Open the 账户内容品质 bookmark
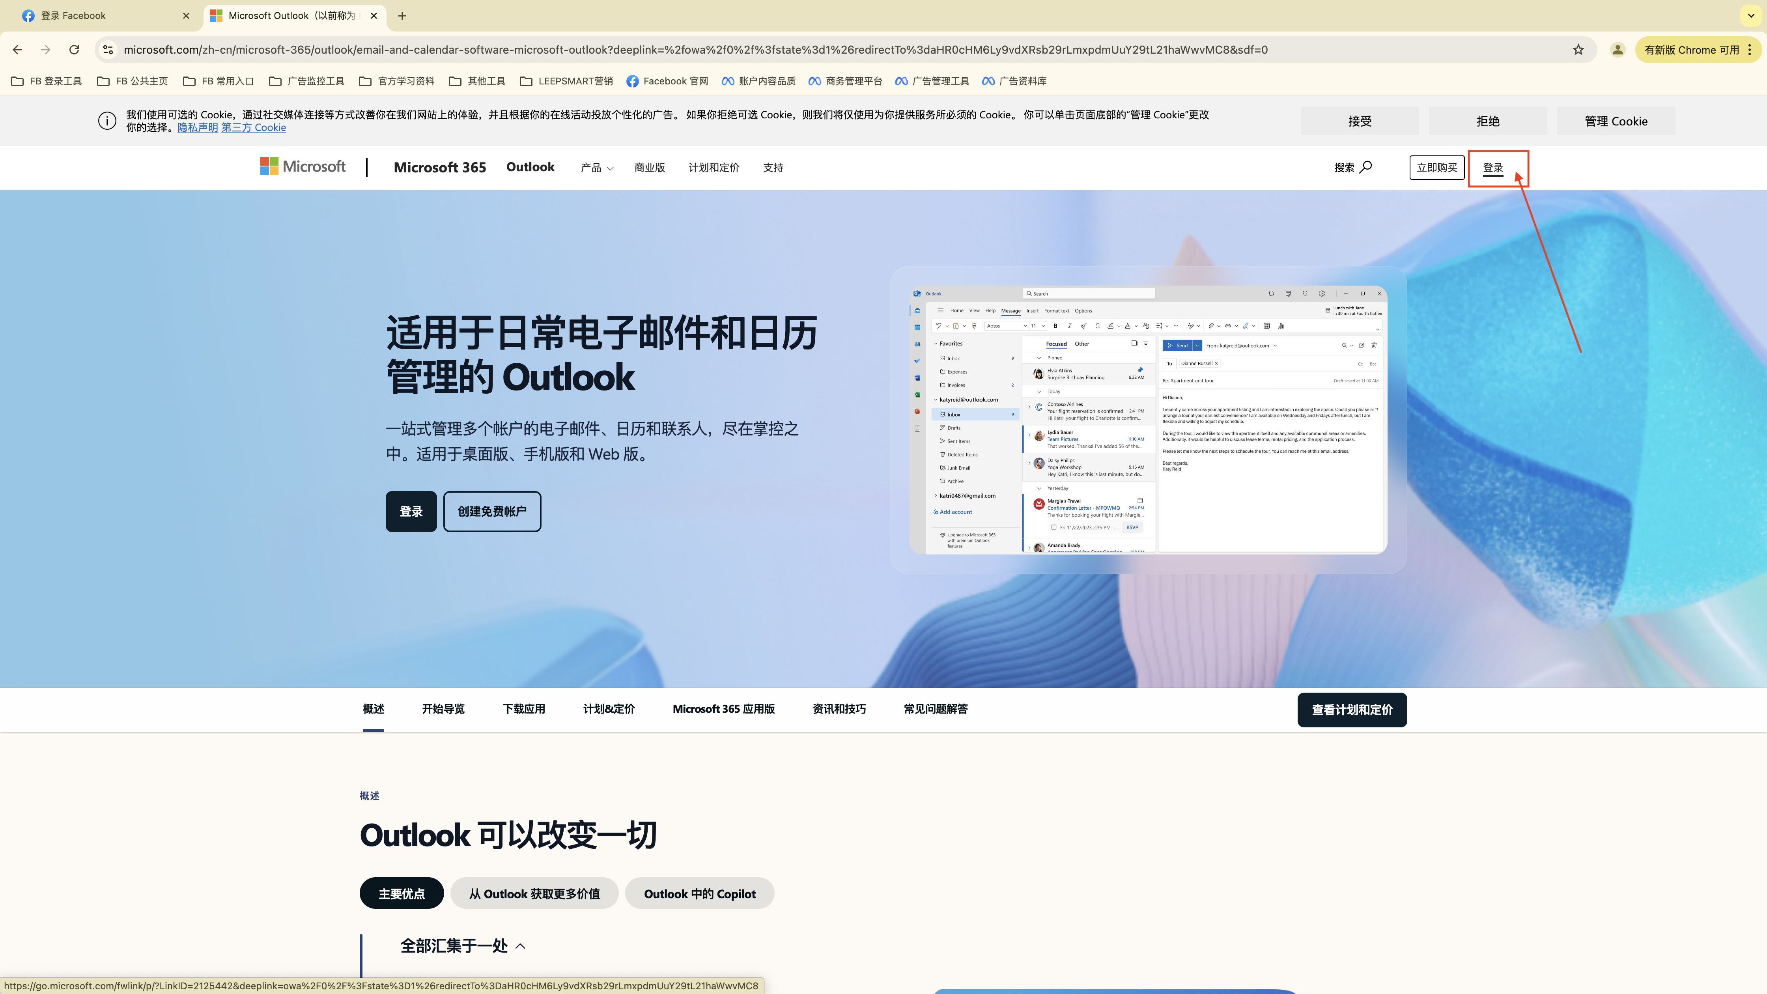Viewport: 1767px width, 994px height. [758, 81]
